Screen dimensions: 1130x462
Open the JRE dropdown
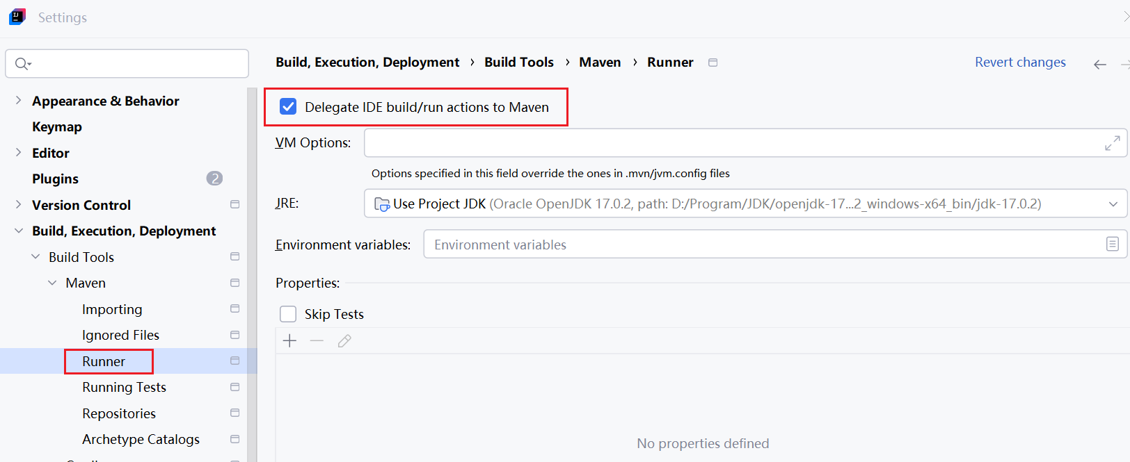click(x=1113, y=204)
